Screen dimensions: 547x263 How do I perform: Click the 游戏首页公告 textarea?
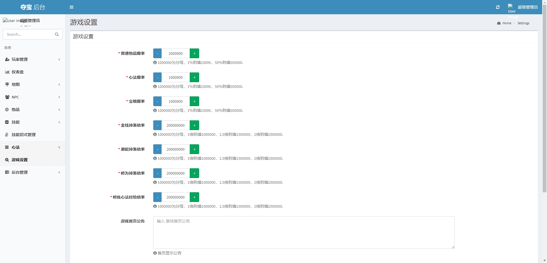[304, 232]
